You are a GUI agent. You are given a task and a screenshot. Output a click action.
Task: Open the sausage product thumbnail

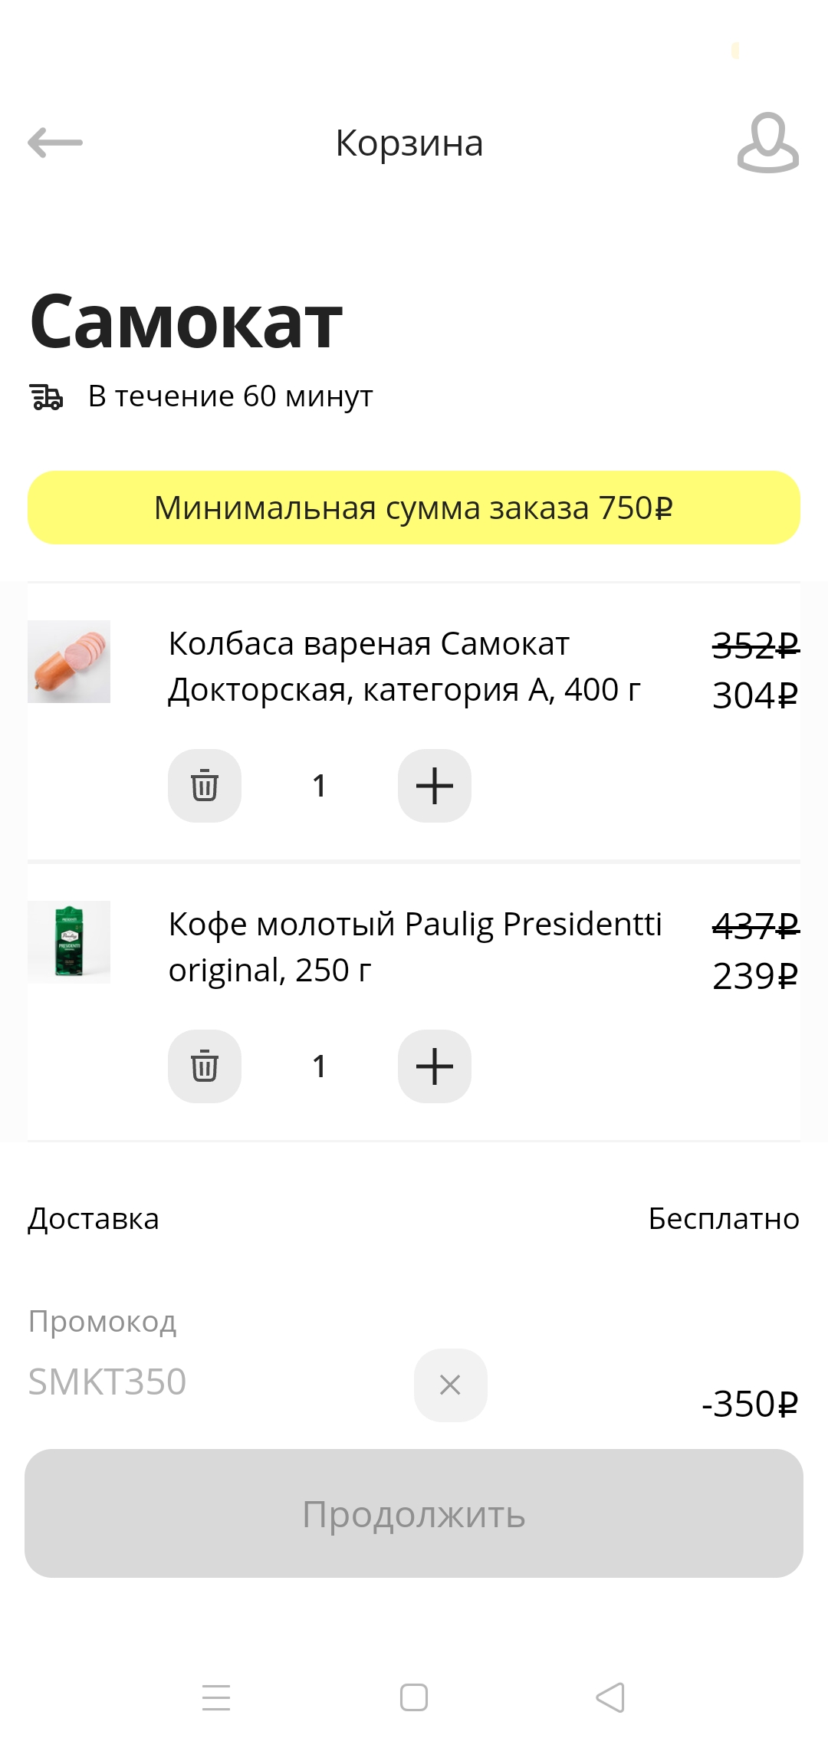pos(69,662)
